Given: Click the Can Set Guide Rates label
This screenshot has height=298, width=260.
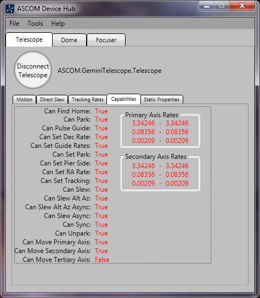Looking at the screenshot, I should pyautogui.click(x=60, y=146).
